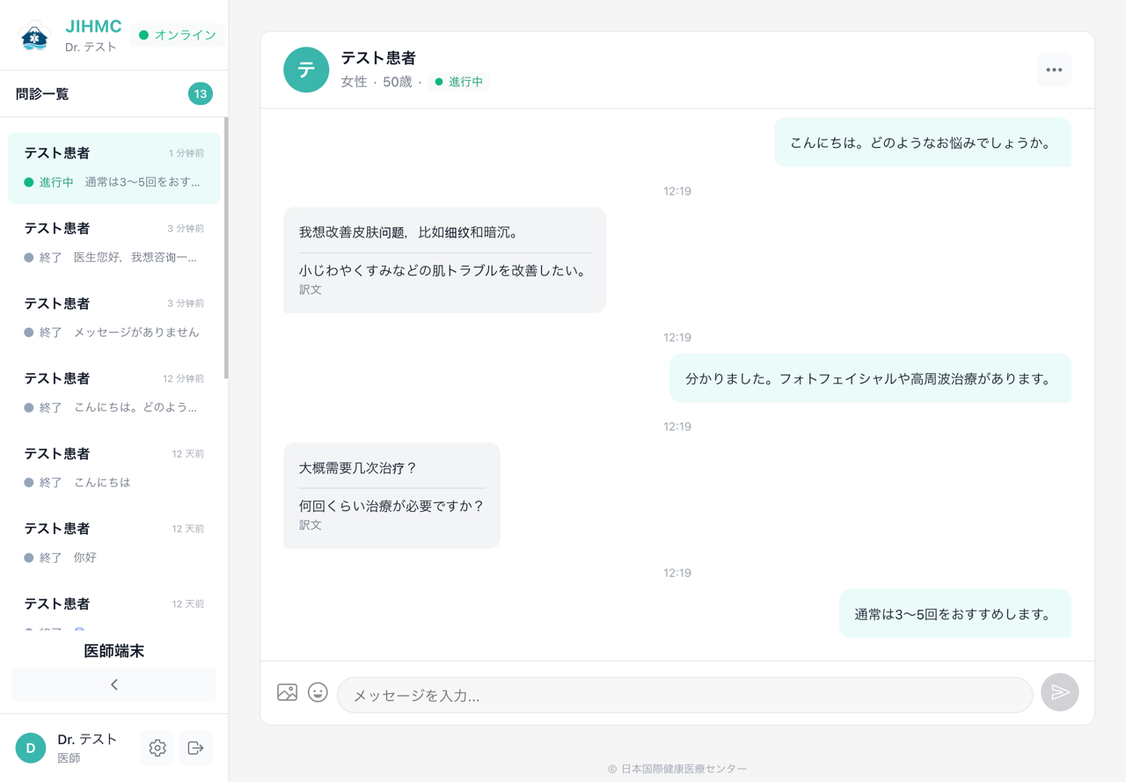Click the logout icon next to settings

click(195, 748)
